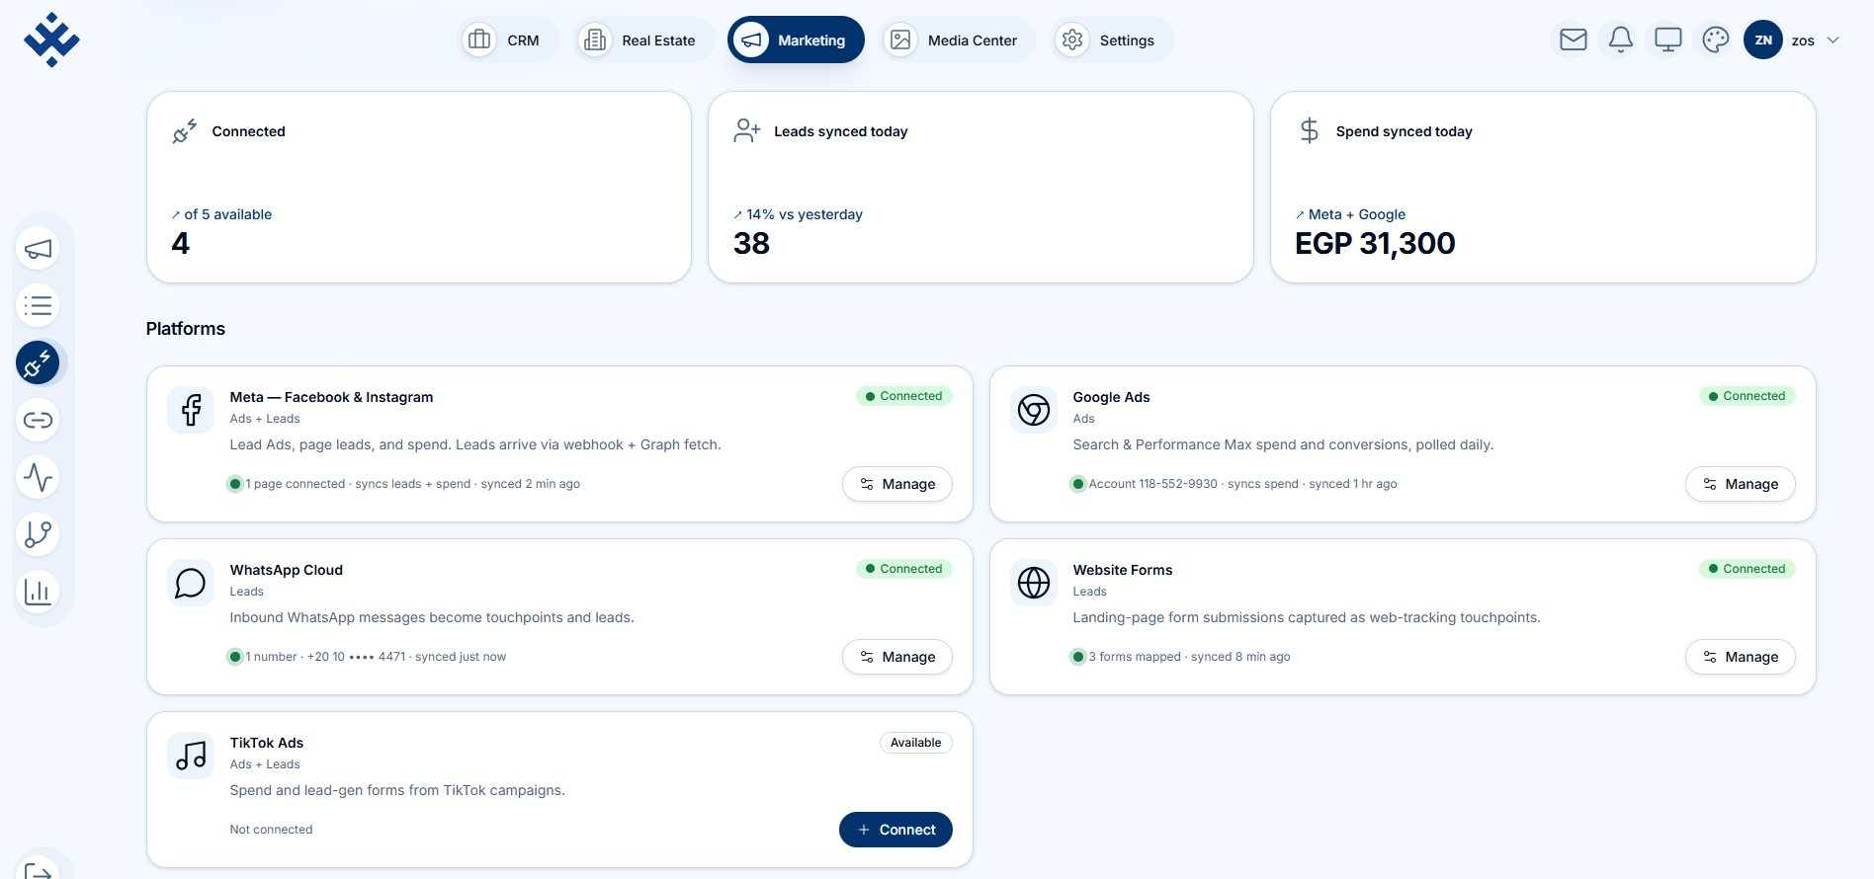The image size is (1874, 879).
Task: Click 'Account 118-552-9930' status text
Action: 1152,484
